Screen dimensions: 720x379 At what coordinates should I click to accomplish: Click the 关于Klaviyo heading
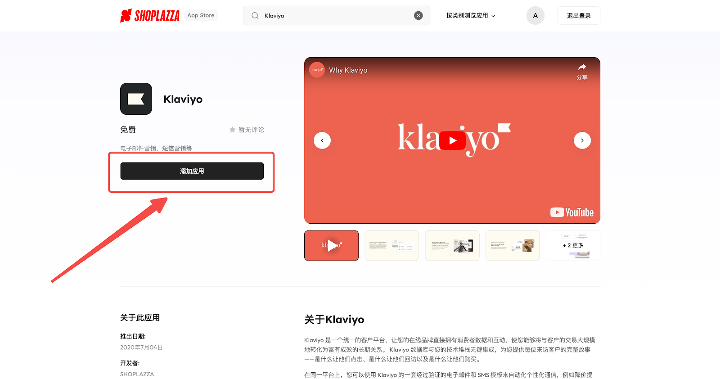pos(334,320)
